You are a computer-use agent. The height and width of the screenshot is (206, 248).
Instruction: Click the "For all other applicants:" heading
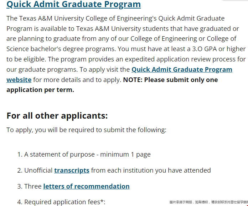57,116
